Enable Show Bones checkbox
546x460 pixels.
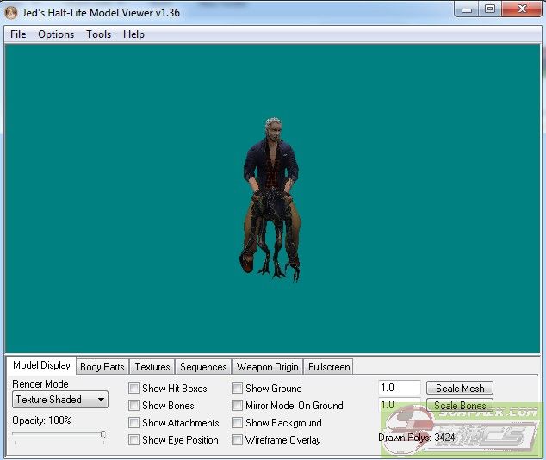pos(133,406)
